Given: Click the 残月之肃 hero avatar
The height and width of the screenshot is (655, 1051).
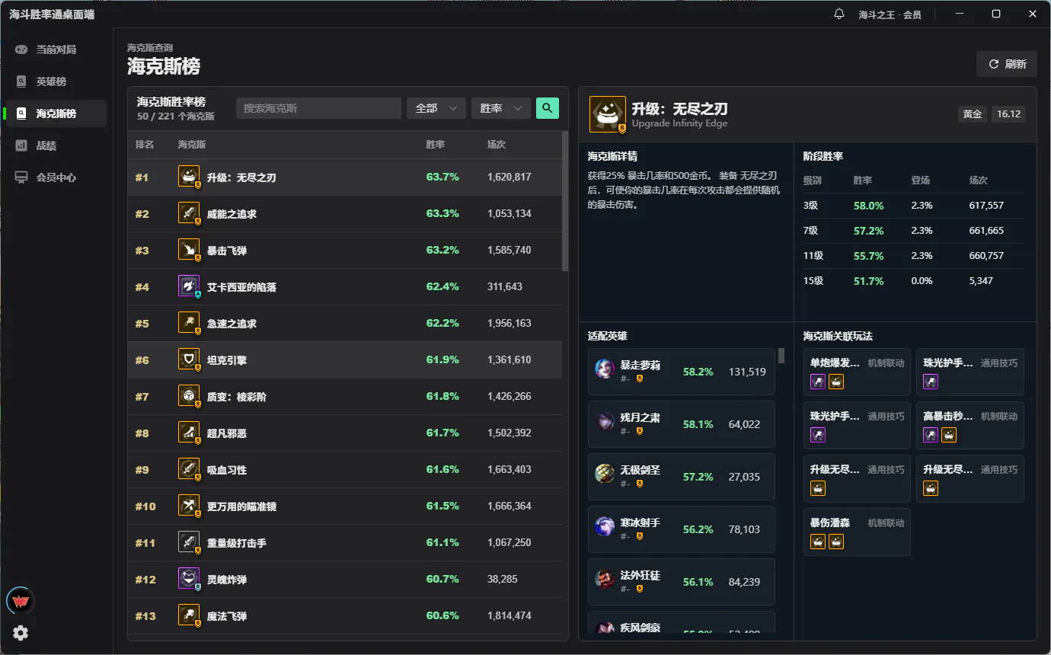Looking at the screenshot, I should pos(605,422).
